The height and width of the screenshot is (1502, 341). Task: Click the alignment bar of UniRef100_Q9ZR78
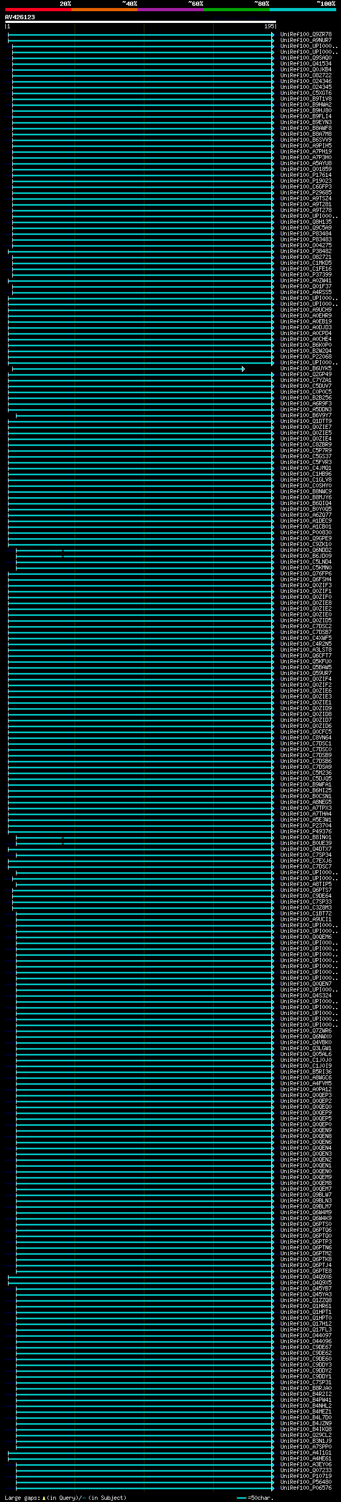141,35
